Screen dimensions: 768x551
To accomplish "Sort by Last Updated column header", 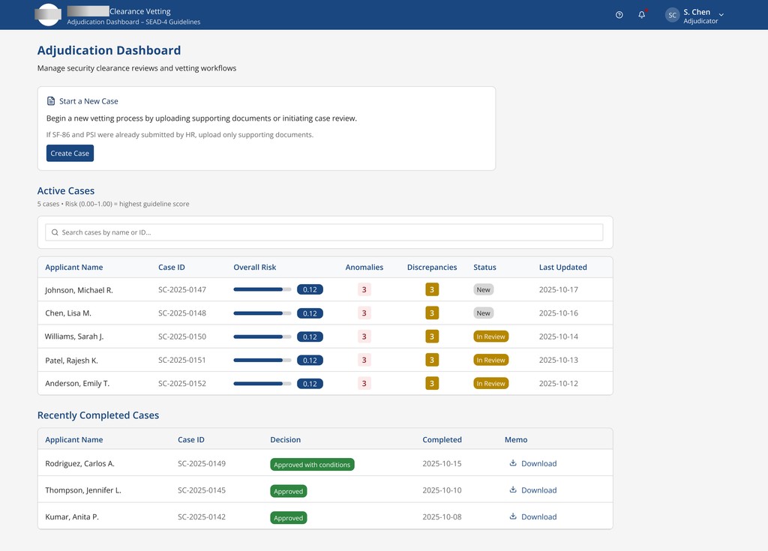I will pos(562,267).
